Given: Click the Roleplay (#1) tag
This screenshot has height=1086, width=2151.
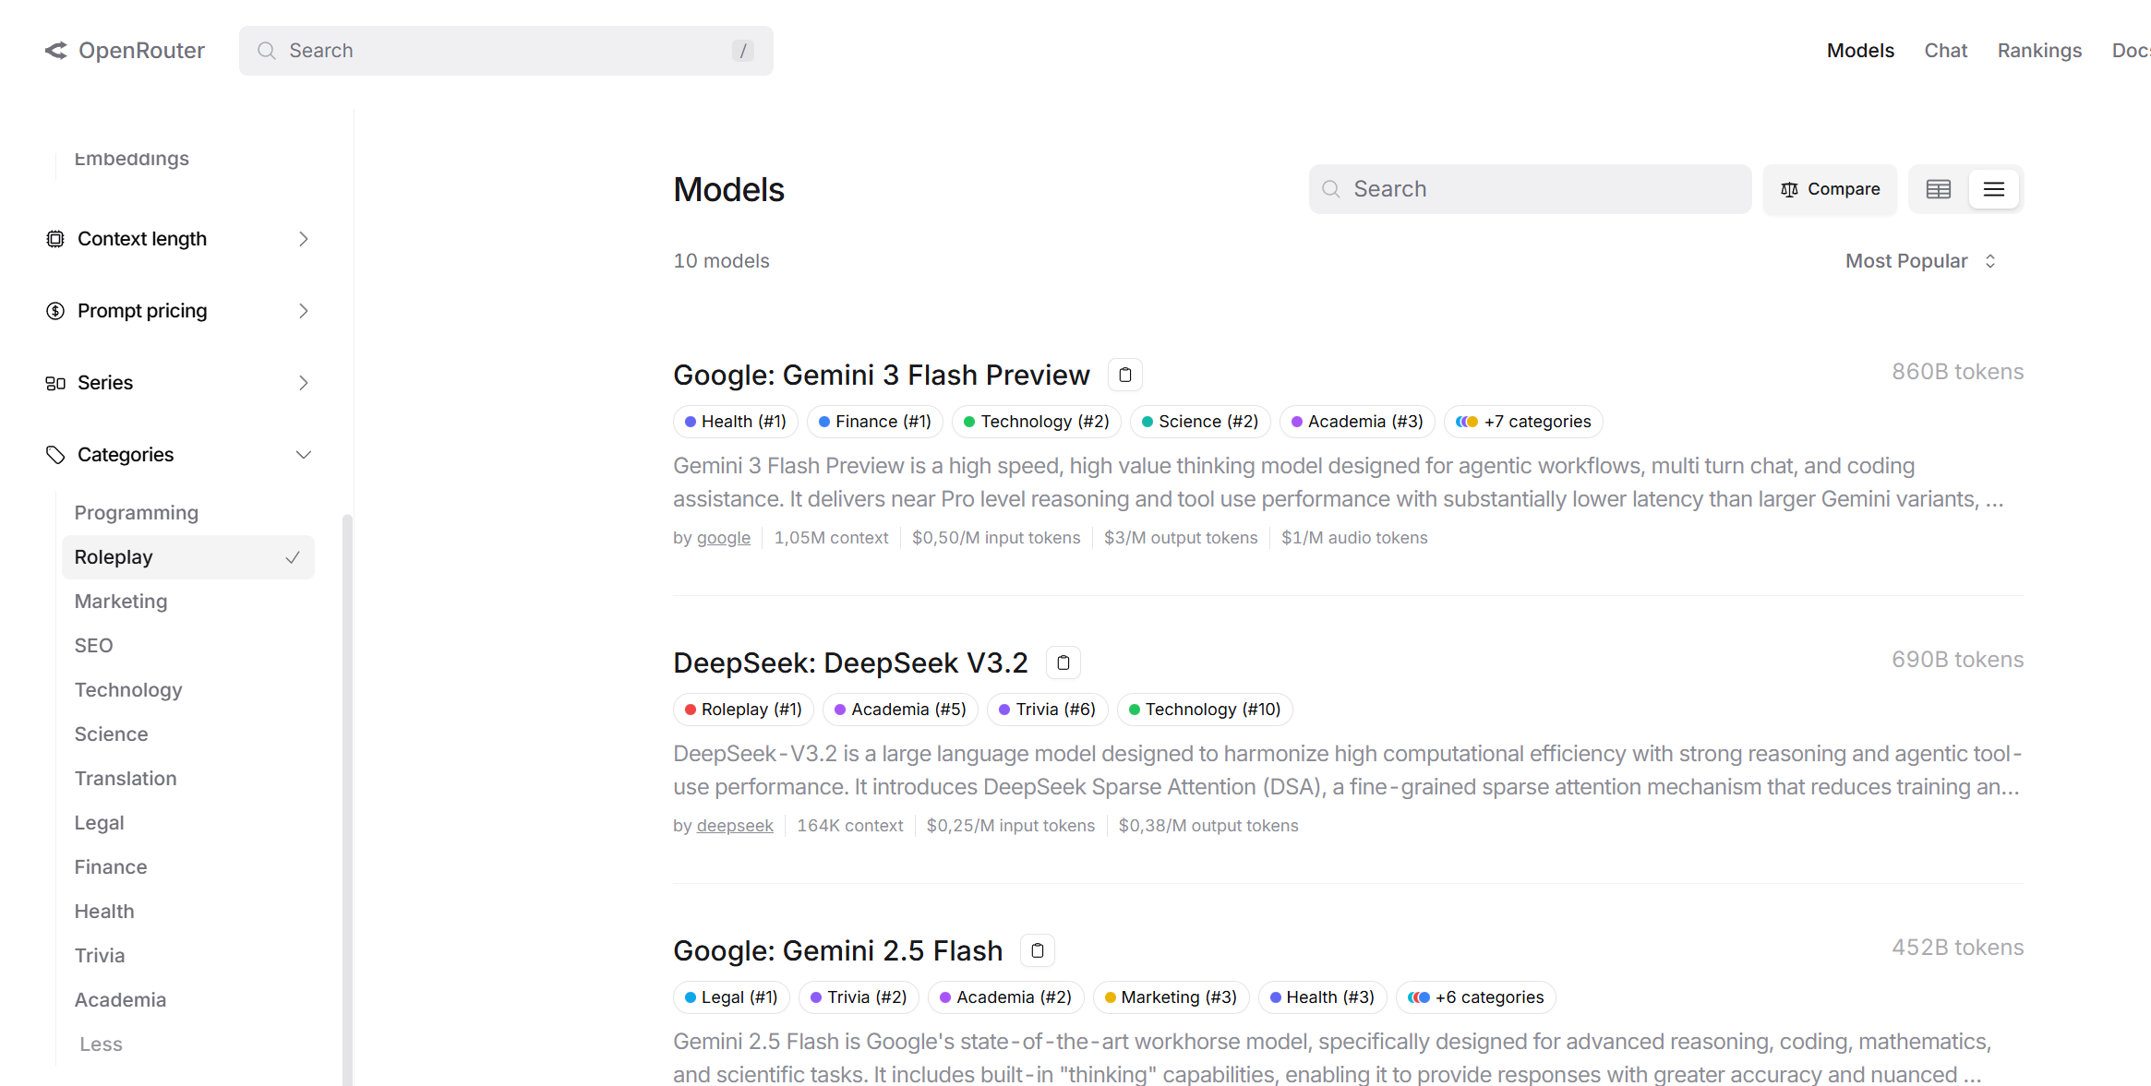Looking at the screenshot, I should (x=743, y=710).
